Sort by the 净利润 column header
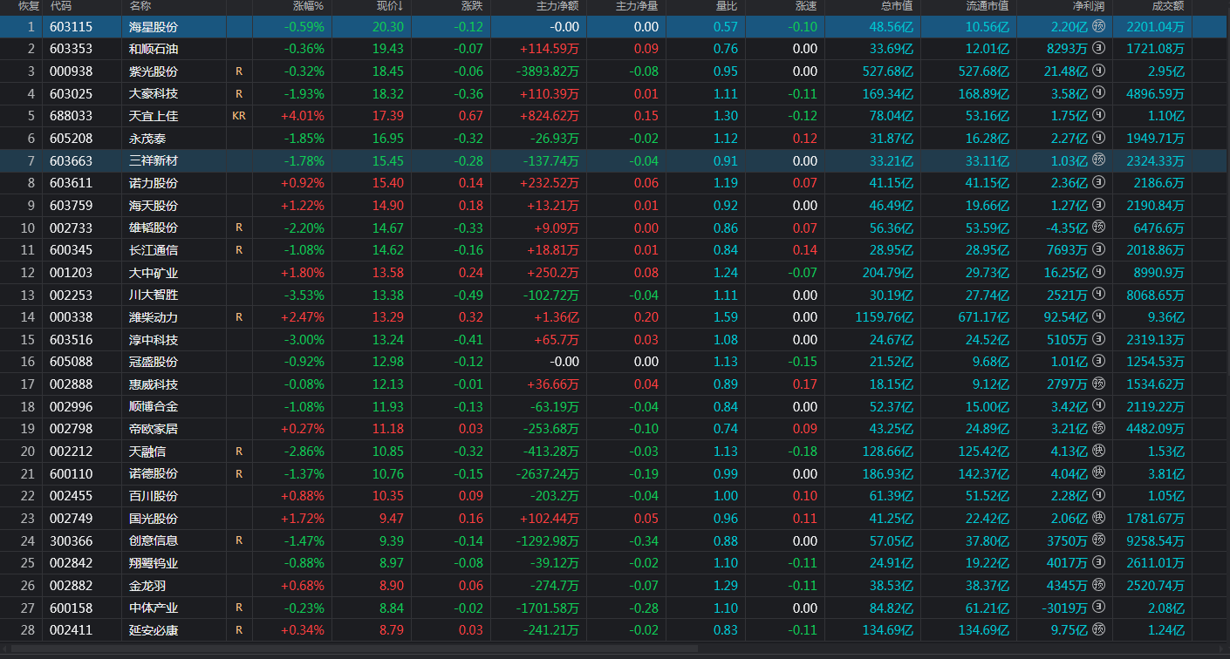 click(1089, 6)
